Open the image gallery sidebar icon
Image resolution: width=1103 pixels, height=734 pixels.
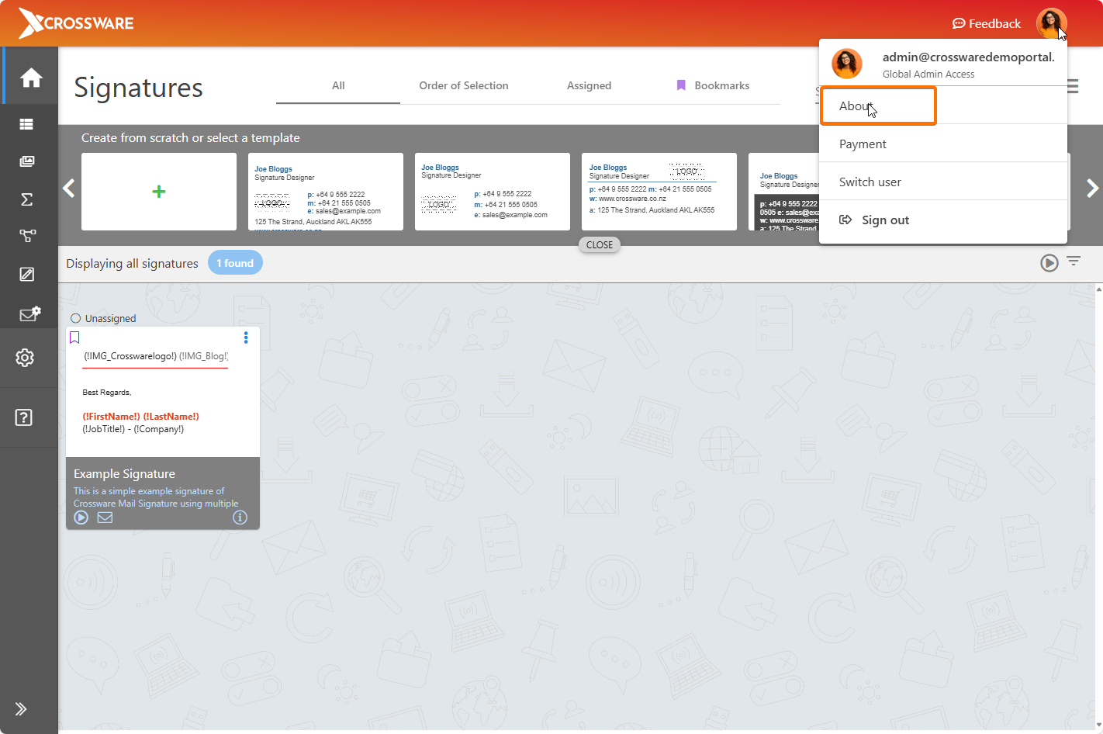point(27,161)
